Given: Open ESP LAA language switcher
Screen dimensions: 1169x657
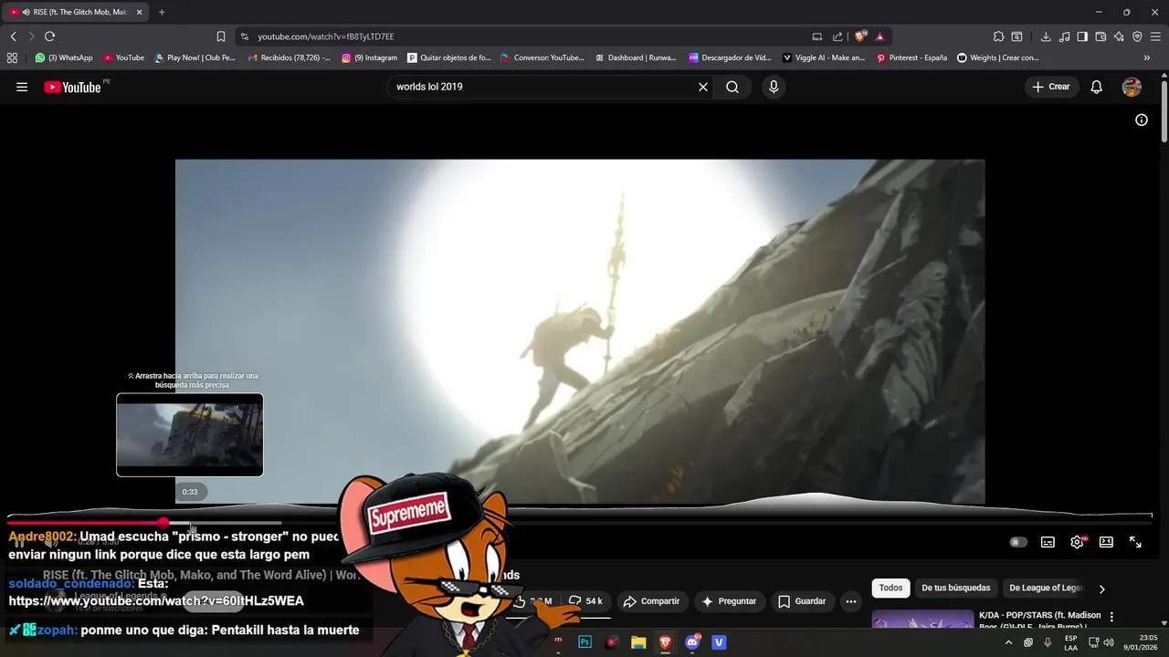Looking at the screenshot, I should [1070, 642].
